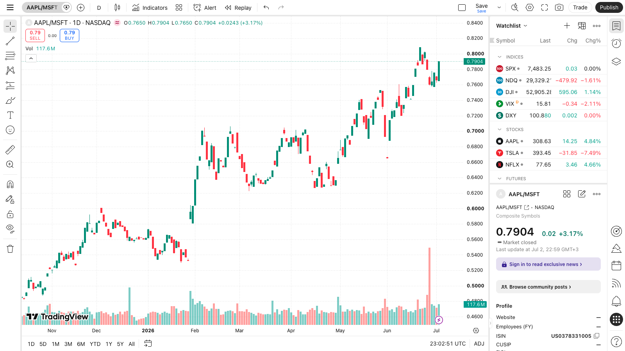The width and height of the screenshot is (625, 351).
Task: Activate the zoom in tool
Action: [x=10, y=164]
